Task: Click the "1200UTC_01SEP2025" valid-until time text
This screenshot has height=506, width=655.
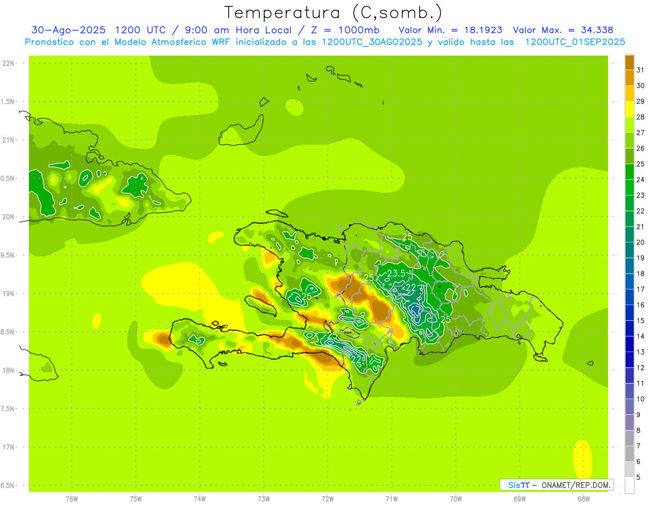Action: tap(575, 42)
